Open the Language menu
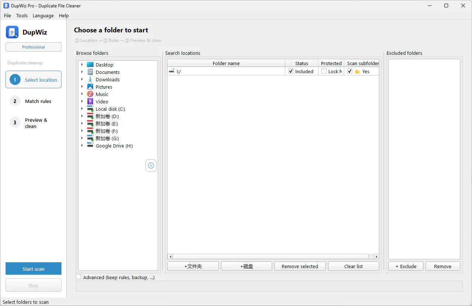 [43, 15]
